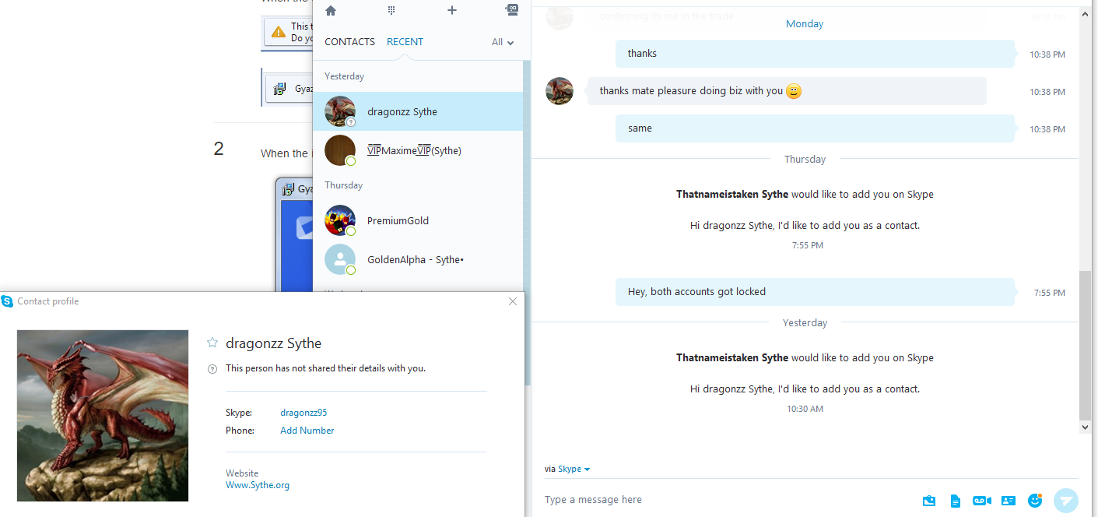
Task: Click the send message button
Action: tap(1066, 500)
